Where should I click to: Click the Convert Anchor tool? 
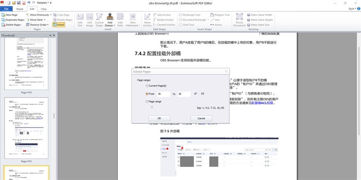(x=164, y=25)
